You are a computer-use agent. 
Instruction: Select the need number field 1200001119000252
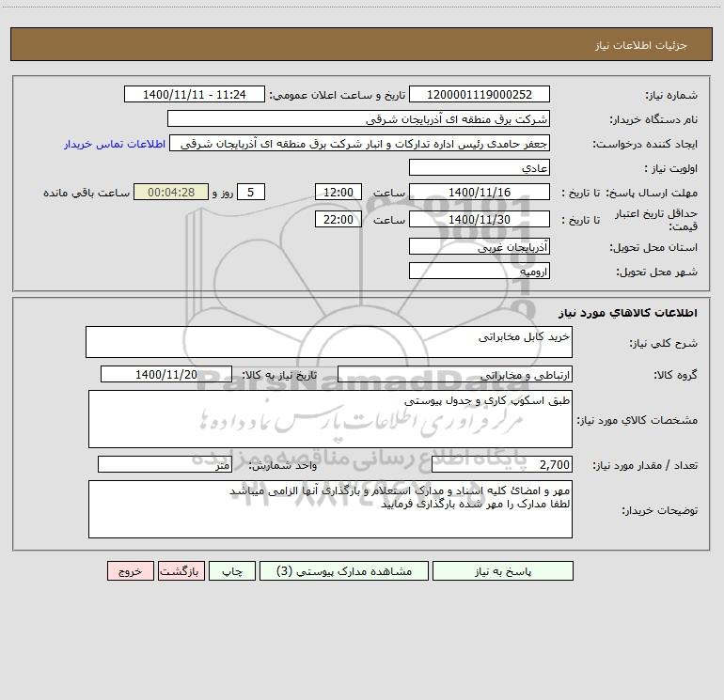pos(480,94)
